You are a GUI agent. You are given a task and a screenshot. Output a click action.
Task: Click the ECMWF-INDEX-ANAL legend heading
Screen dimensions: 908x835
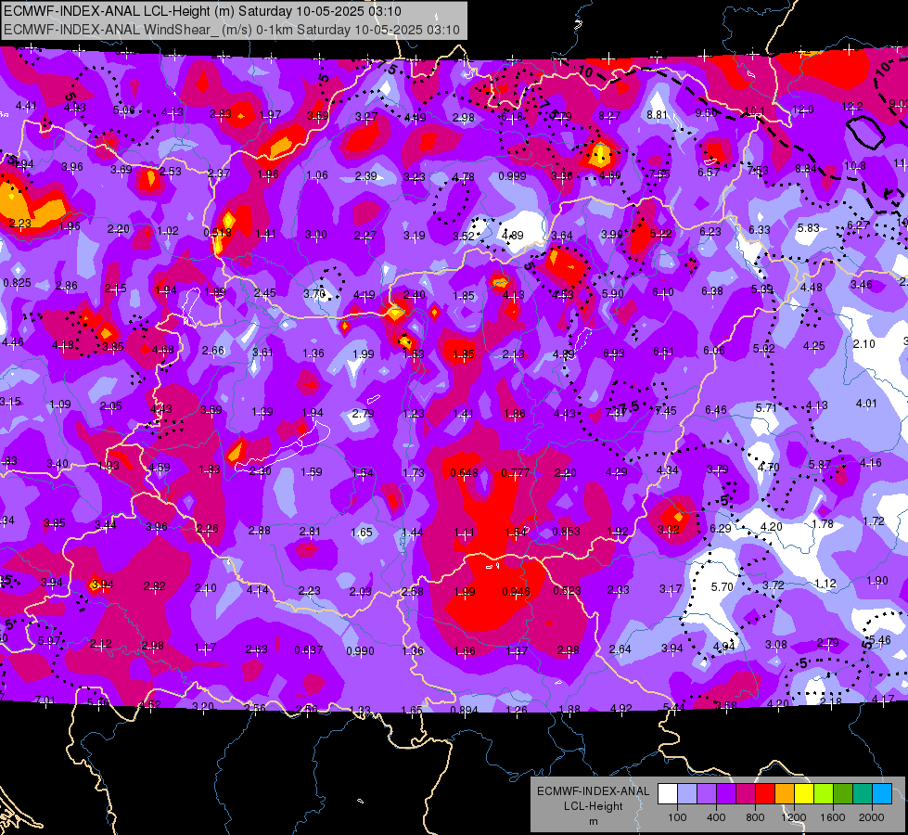[x=594, y=791]
